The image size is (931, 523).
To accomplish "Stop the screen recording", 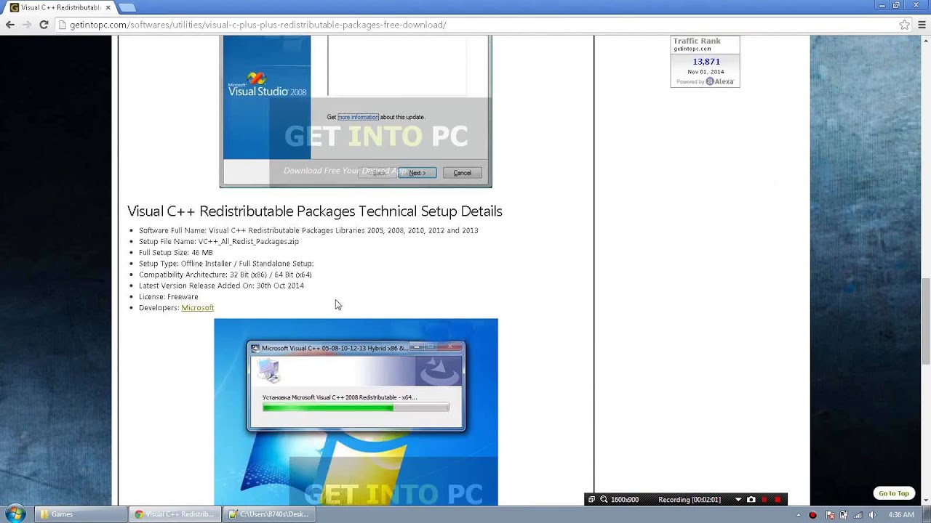I will pos(778,500).
